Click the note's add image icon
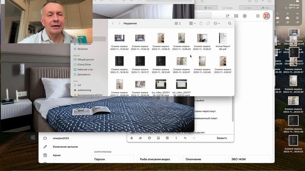Image resolution: width=305 pixels, height=171 pixels. tap(158, 138)
